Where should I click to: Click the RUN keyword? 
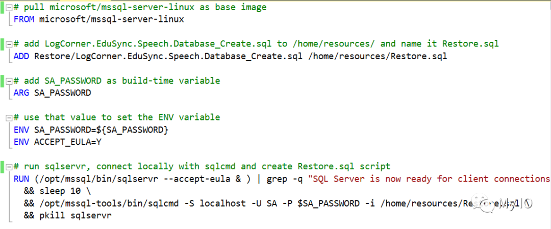click(21, 179)
